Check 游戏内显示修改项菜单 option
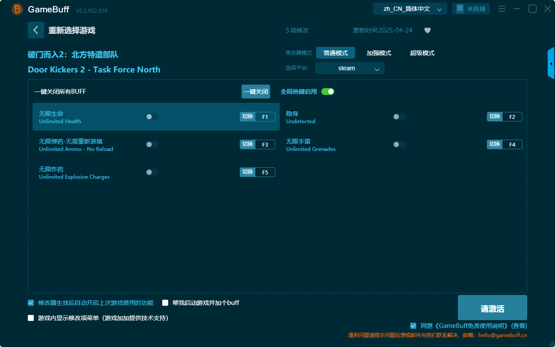The image size is (555, 347). point(30,318)
